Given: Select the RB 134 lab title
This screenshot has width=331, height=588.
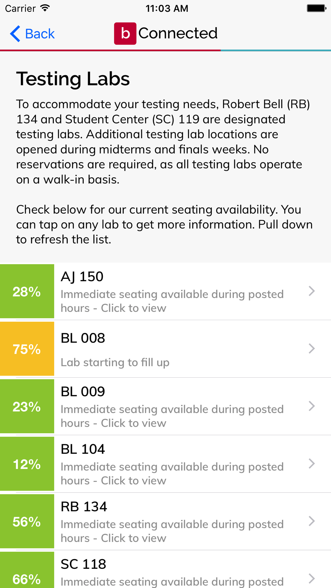Looking at the screenshot, I should tap(84, 507).
